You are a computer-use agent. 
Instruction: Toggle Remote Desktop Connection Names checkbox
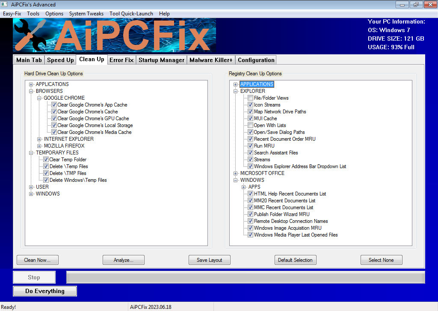pyautogui.click(x=251, y=221)
